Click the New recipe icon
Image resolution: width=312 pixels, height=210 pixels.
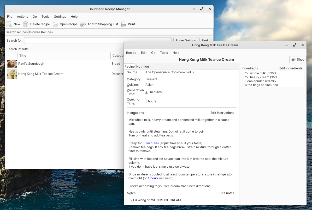[x=9, y=24]
